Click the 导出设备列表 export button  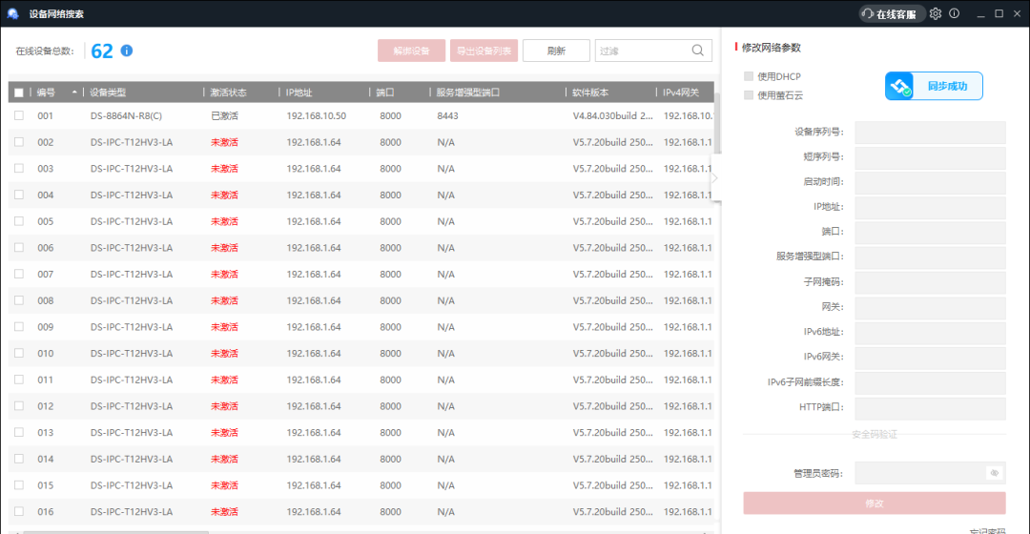pyautogui.click(x=484, y=51)
